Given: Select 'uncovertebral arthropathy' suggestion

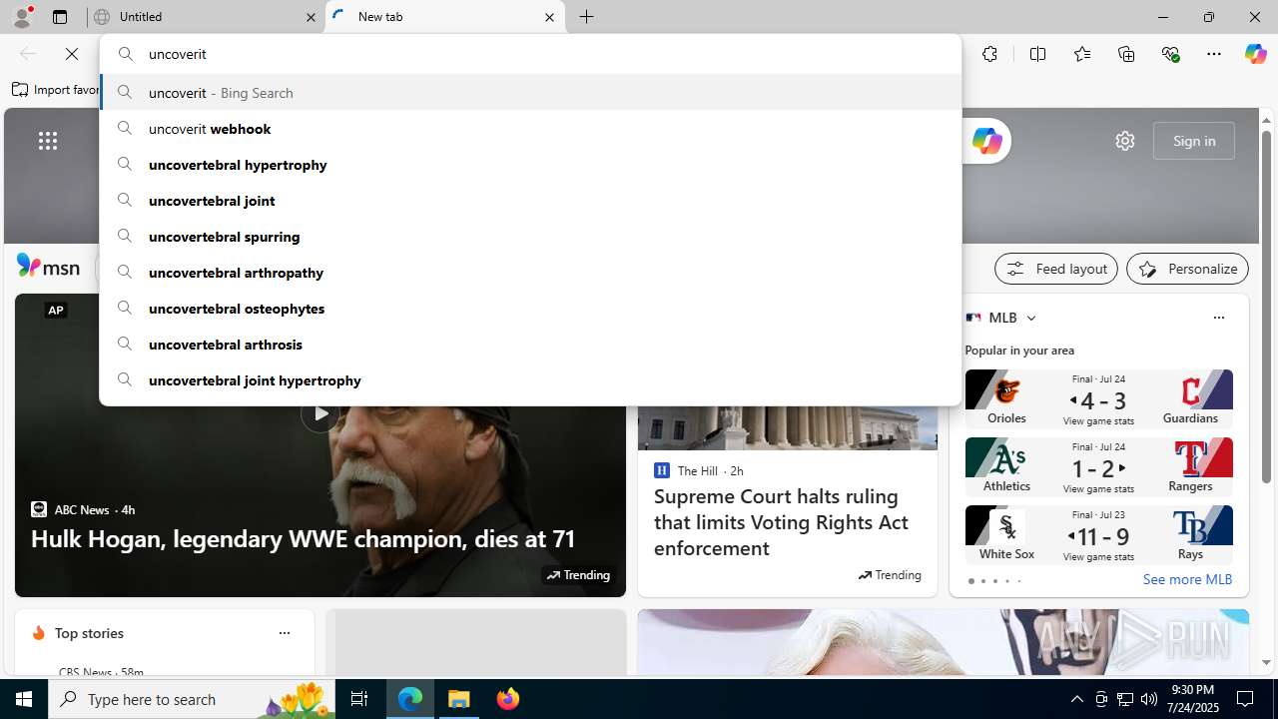Looking at the screenshot, I should [531, 272].
